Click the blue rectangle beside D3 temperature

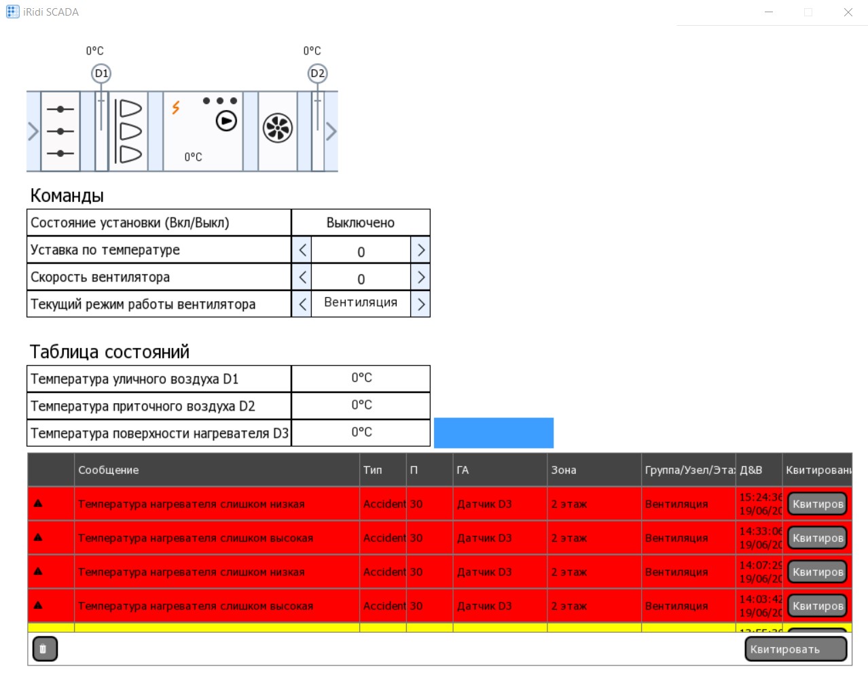[493, 433]
